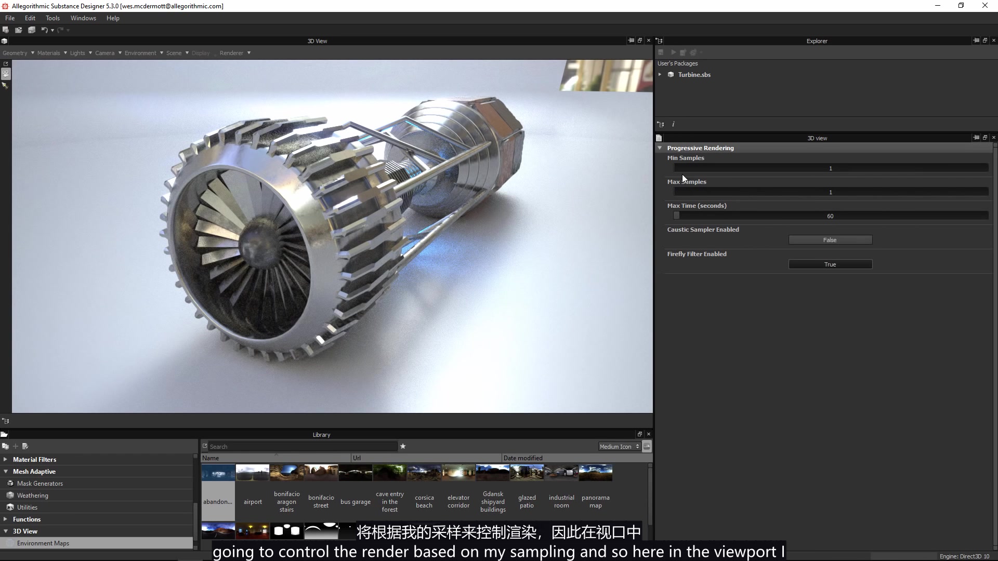Edit library filter settings icon

pos(25,446)
